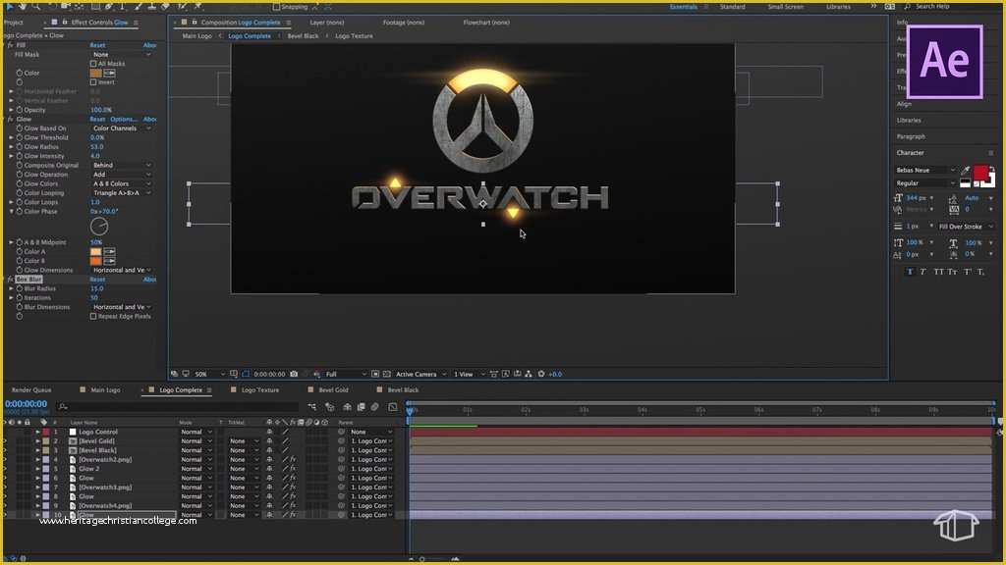Open the composition mini-flowchart in timeline

coord(311,407)
